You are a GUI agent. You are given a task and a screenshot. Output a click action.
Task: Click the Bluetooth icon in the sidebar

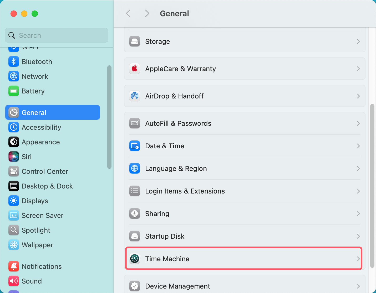13,61
